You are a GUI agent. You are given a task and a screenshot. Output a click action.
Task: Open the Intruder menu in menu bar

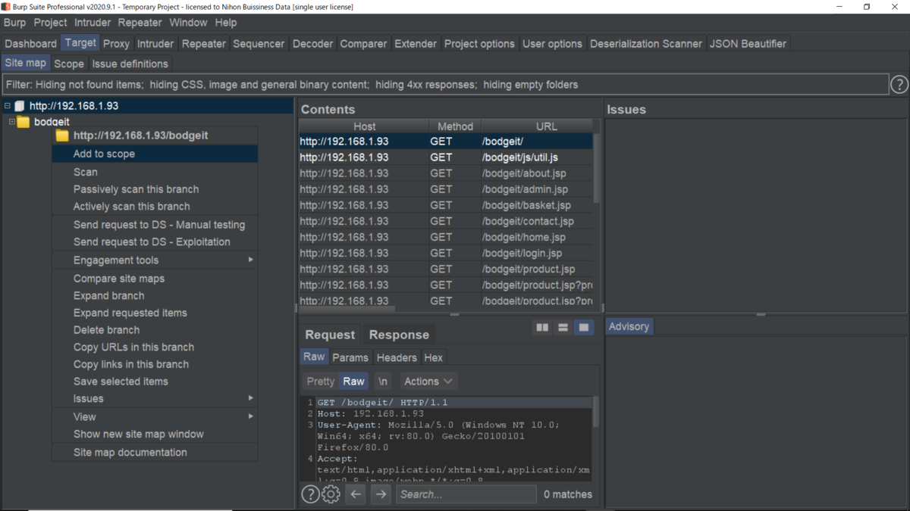coord(93,23)
